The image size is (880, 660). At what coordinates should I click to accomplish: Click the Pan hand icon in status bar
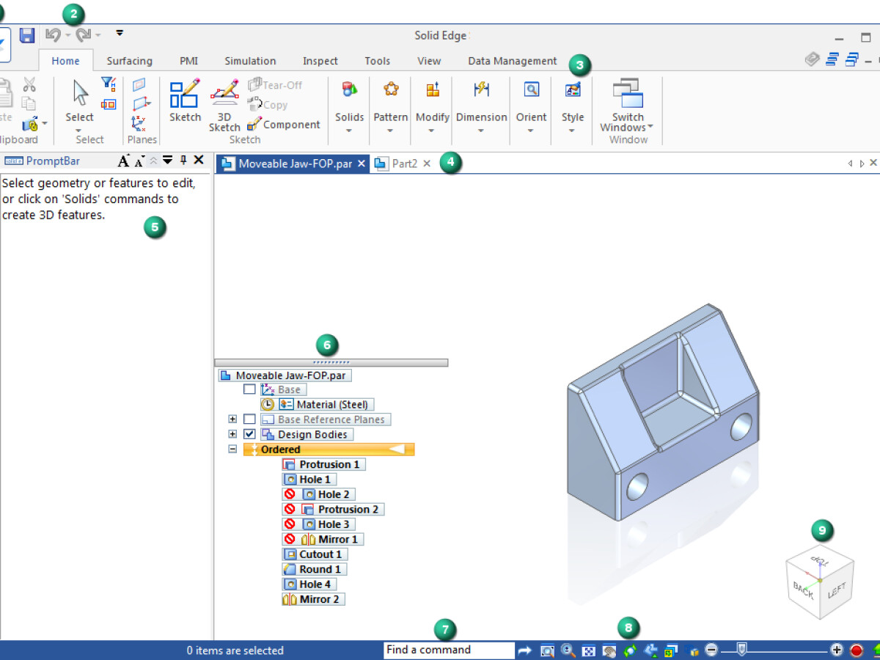point(609,650)
